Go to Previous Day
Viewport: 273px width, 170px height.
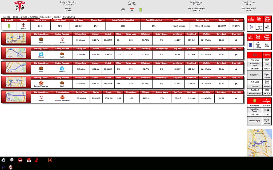click(46, 17)
